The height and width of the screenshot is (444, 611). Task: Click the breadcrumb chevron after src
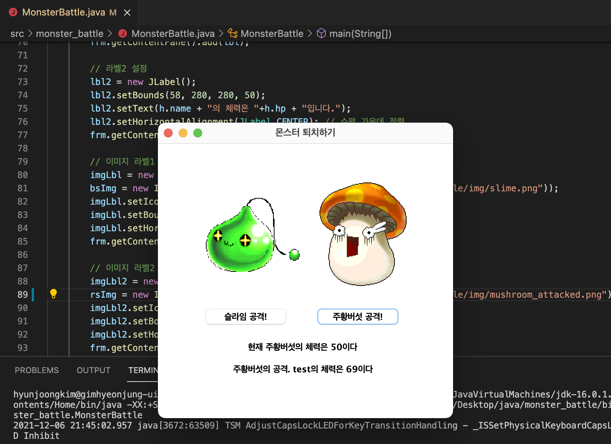[x=30, y=34]
